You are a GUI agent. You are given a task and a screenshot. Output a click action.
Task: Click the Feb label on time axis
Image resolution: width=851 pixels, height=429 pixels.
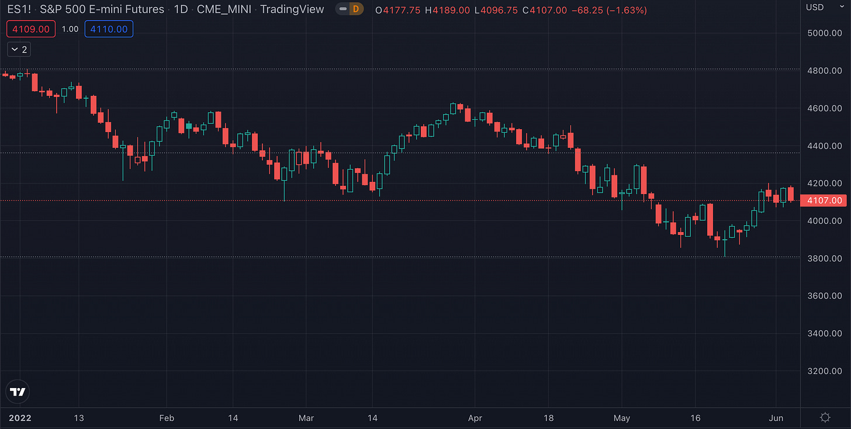pos(167,418)
